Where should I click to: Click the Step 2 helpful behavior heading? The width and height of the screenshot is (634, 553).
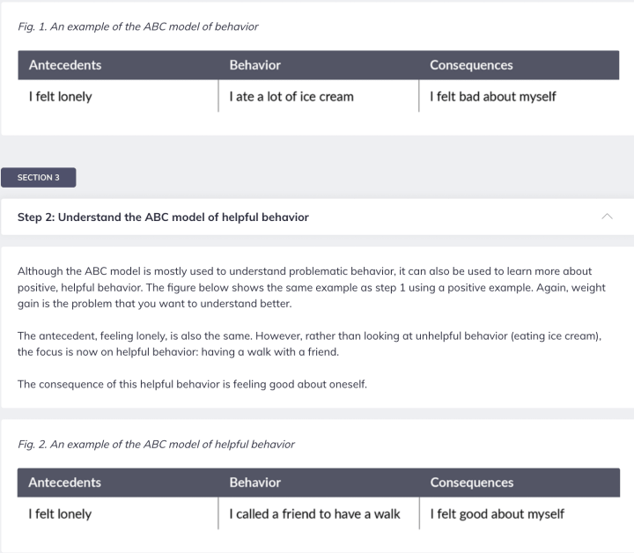(x=163, y=217)
